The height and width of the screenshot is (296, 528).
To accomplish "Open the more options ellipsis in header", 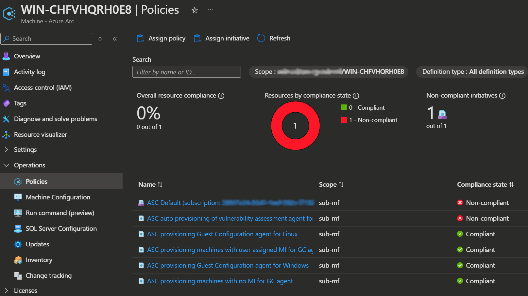I will click(211, 10).
